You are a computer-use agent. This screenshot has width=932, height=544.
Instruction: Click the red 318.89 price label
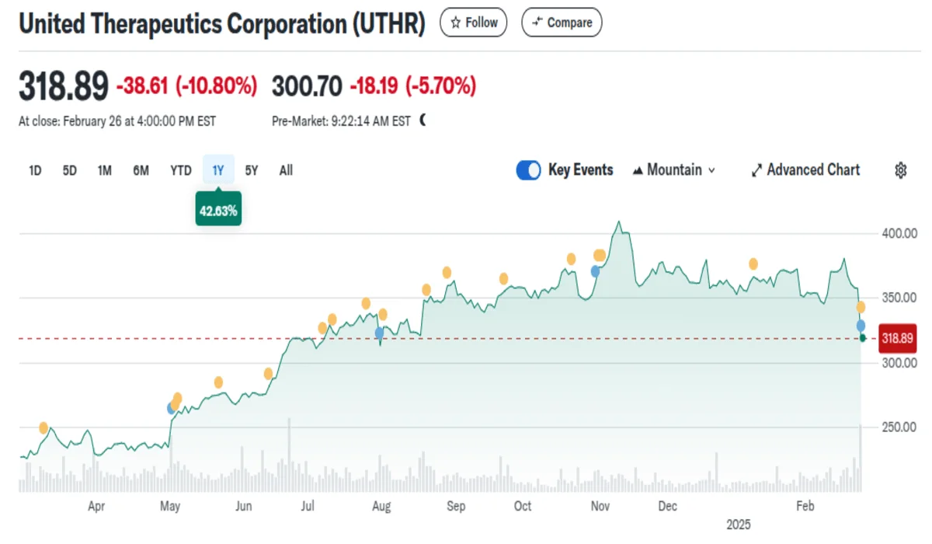[x=898, y=338]
